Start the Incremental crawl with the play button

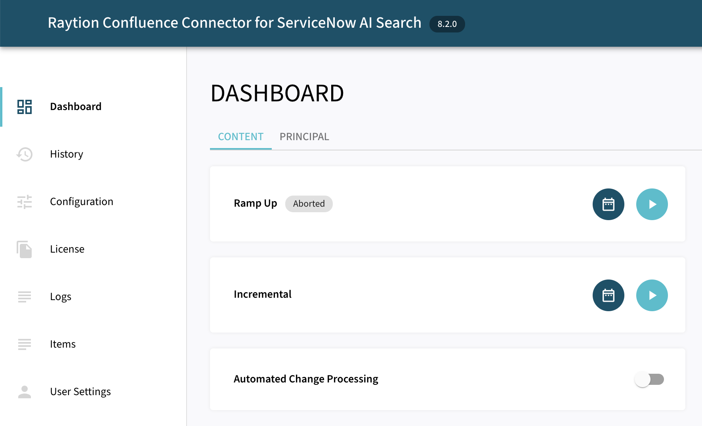[652, 295]
